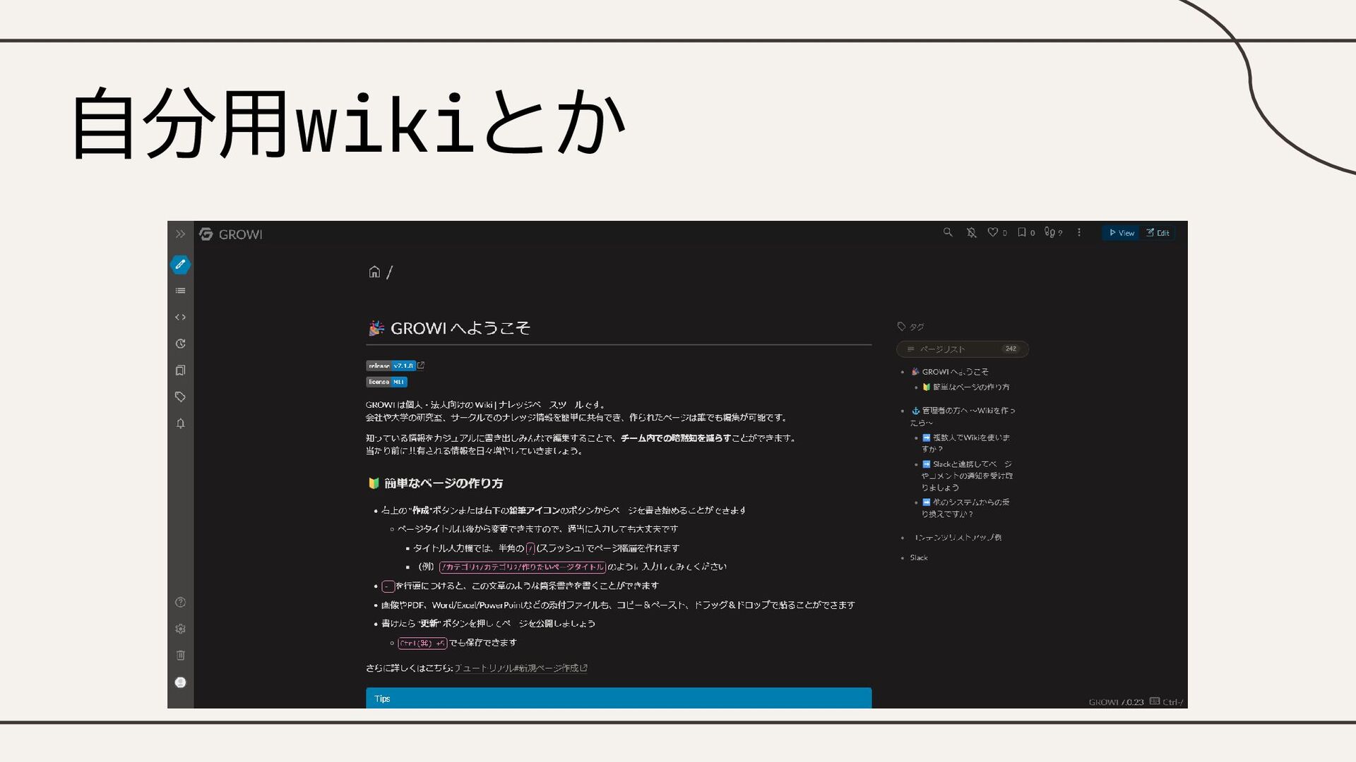This screenshot has width=1356, height=762.
Task: Open the page tree list in sidebar
Action: click(180, 291)
